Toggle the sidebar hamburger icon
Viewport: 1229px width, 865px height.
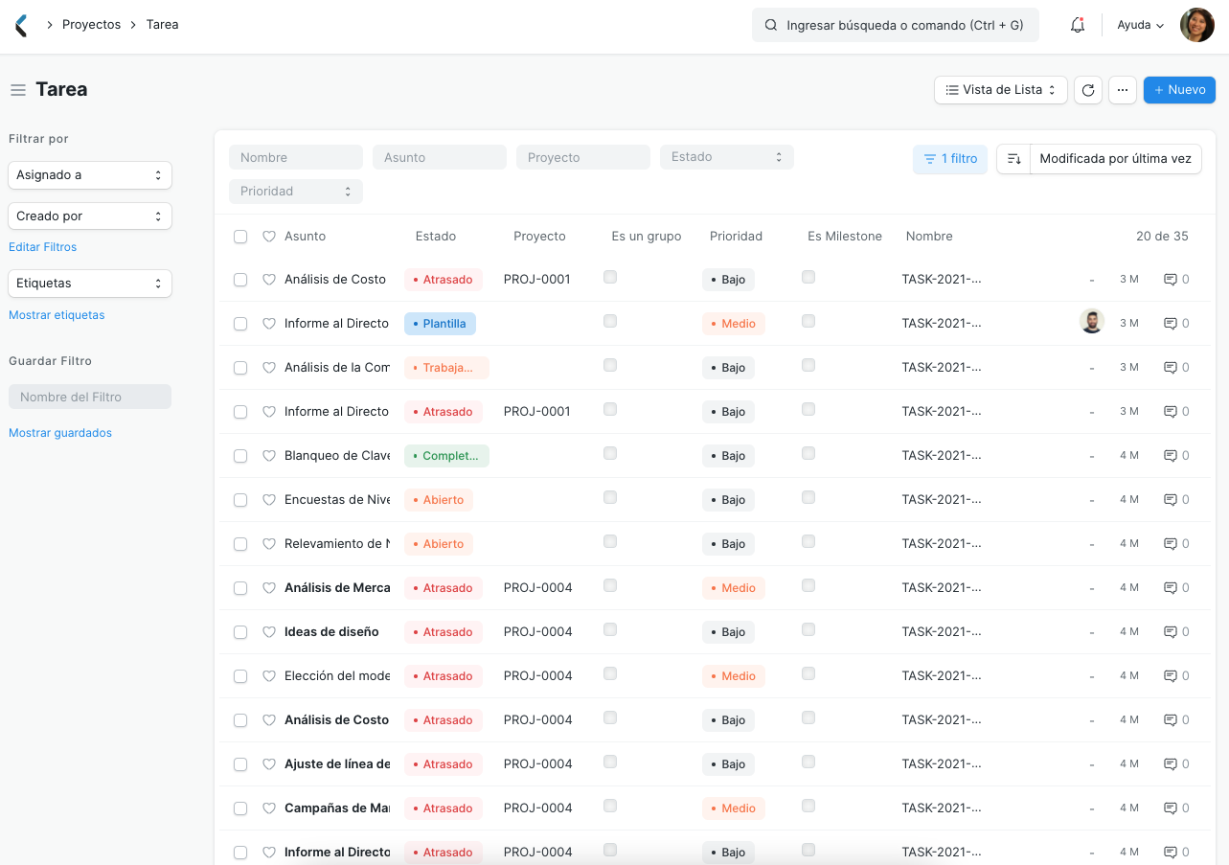click(x=18, y=90)
